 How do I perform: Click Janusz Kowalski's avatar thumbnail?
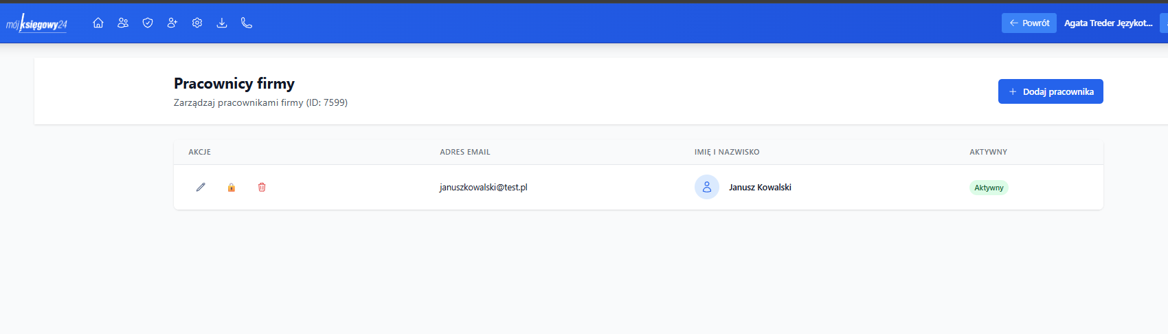[706, 187]
